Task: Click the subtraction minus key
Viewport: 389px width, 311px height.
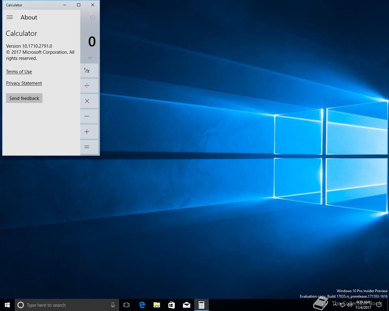Action: [89, 116]
